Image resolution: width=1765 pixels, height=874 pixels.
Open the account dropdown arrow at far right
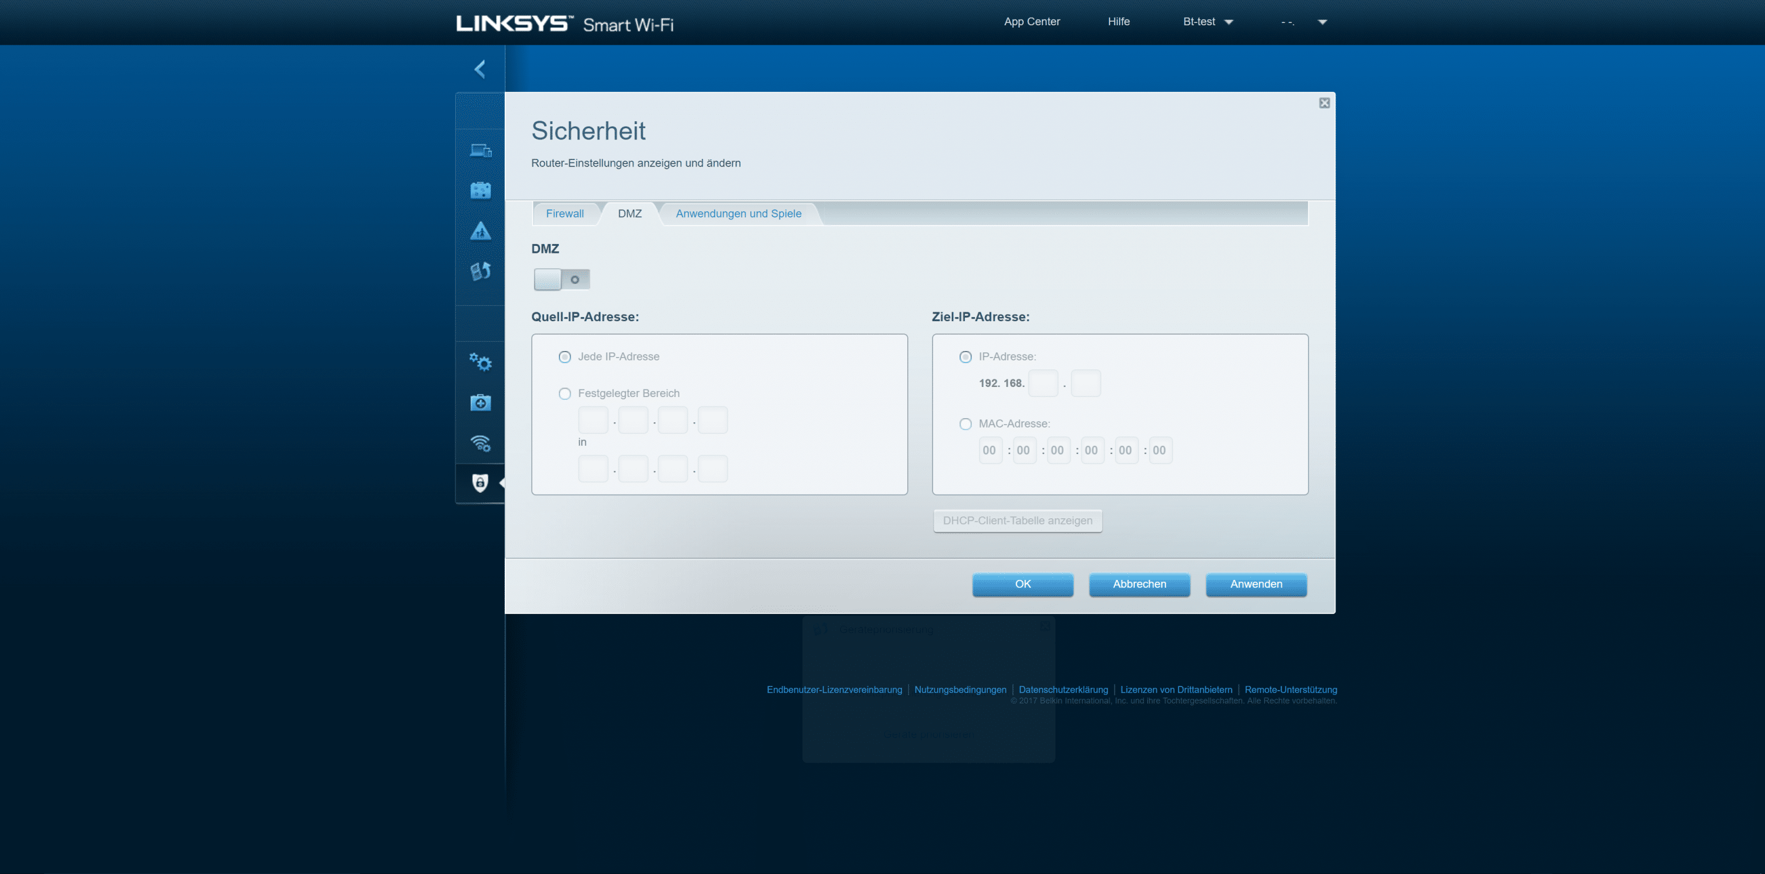(x=1323, y=22)
